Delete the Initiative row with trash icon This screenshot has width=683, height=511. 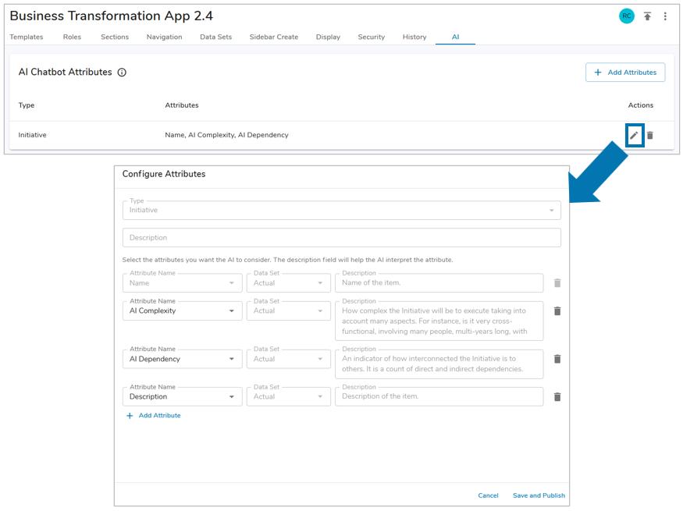tap(649, 135)
